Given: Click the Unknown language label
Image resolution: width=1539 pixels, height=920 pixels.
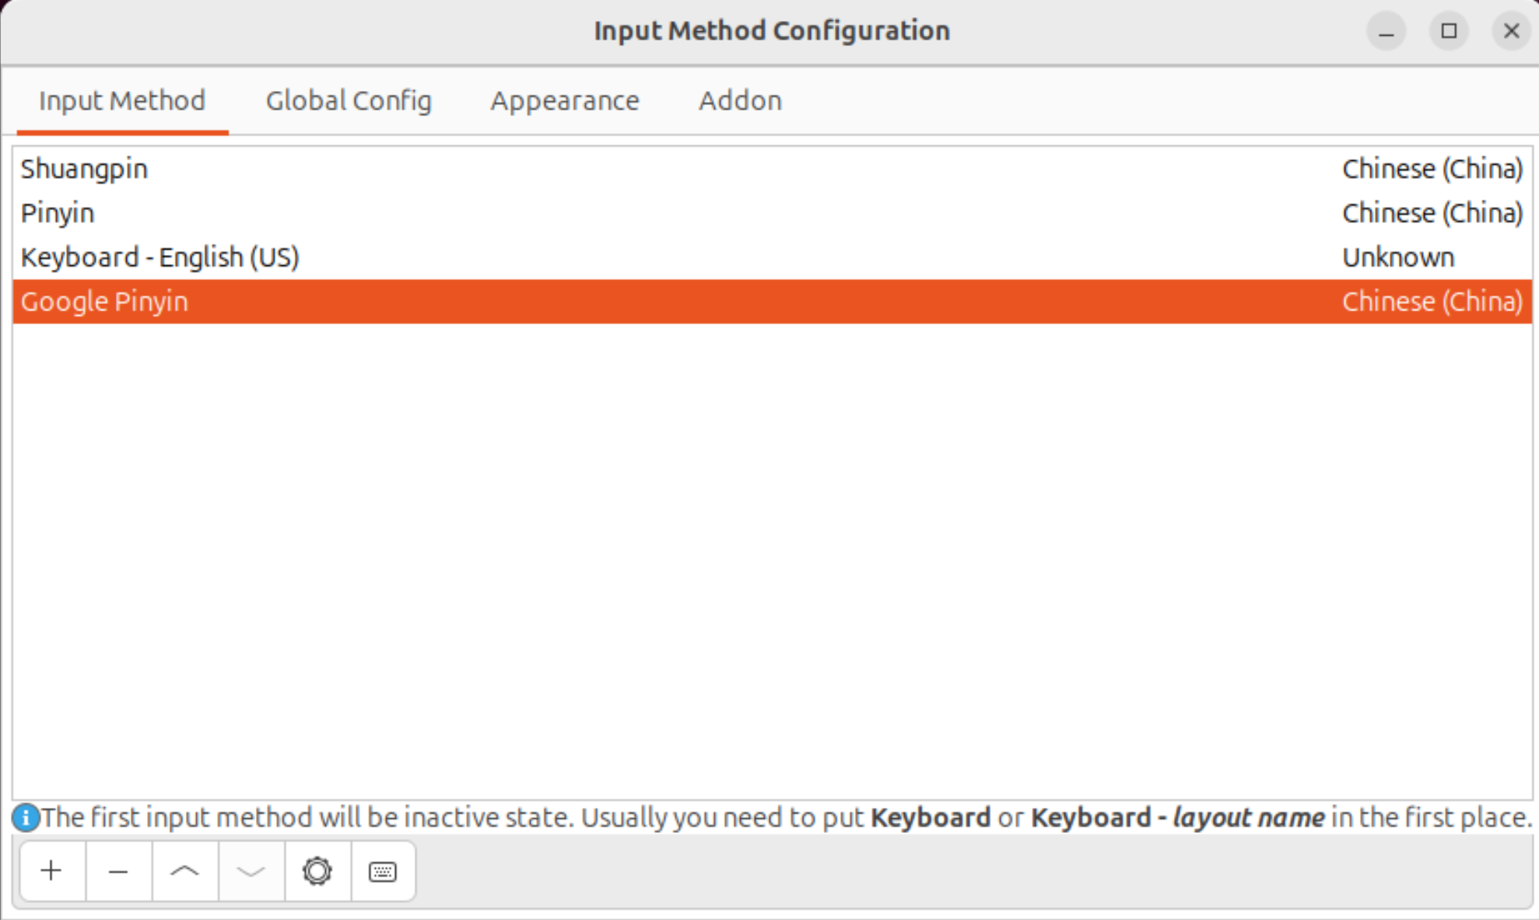Looking at the screenshot, I should 1398,257.
